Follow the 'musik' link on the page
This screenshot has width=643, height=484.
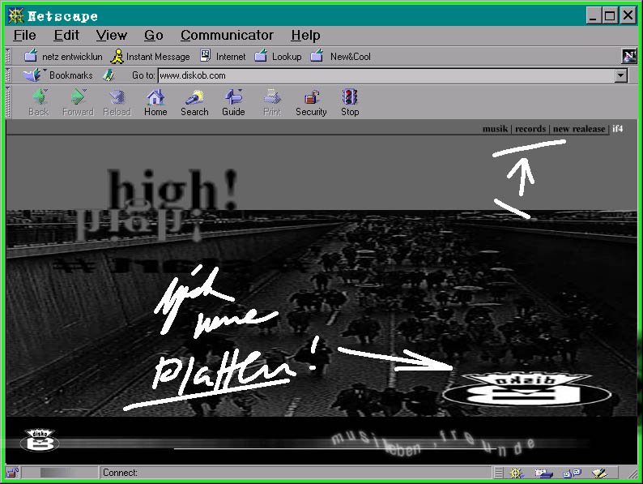pos(495,129)
